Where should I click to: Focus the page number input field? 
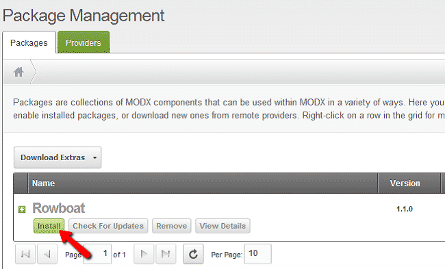click(x=97, y=254)
